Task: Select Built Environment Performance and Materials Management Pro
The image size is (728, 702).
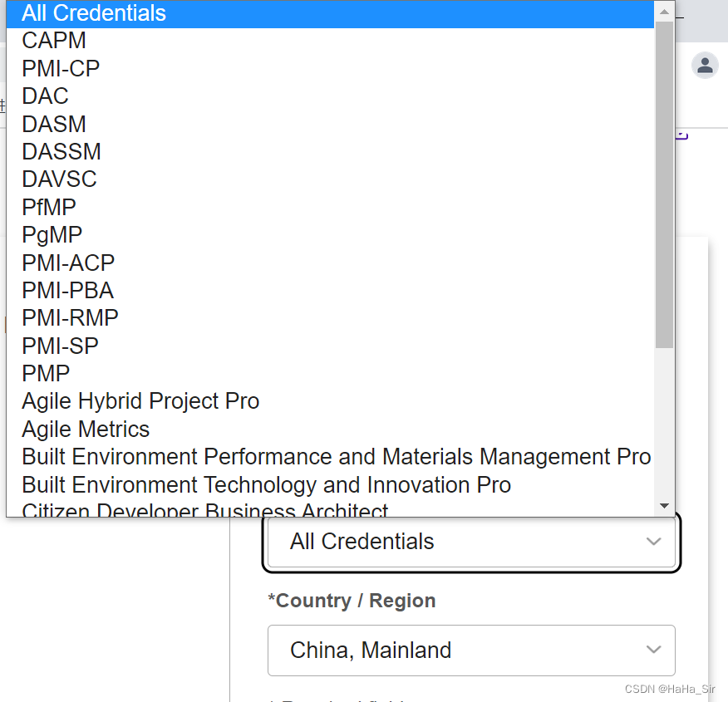Action: click(x=330, y=457)
